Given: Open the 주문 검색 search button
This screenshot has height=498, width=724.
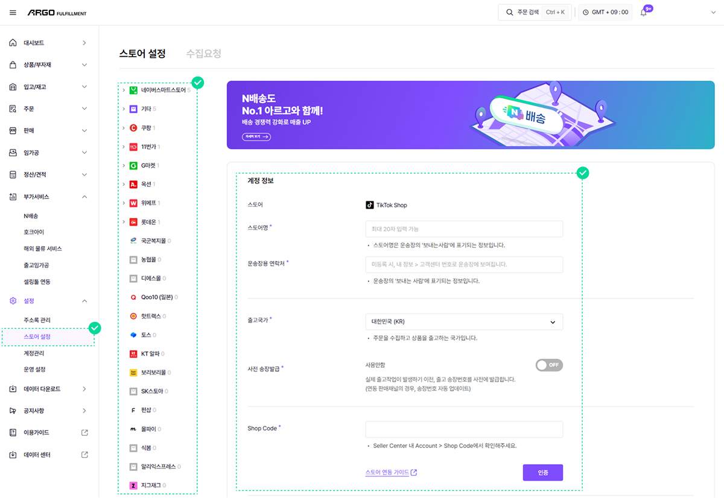Looking at the screenshot, I should pyautogui.click(x=535, y=13).
